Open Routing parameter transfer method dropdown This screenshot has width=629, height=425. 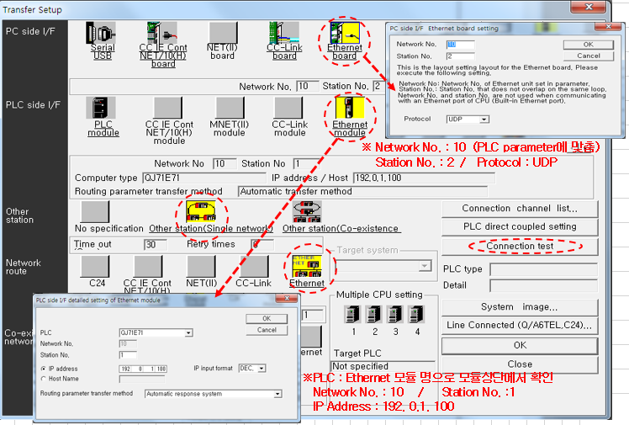(x=277, y=394)
